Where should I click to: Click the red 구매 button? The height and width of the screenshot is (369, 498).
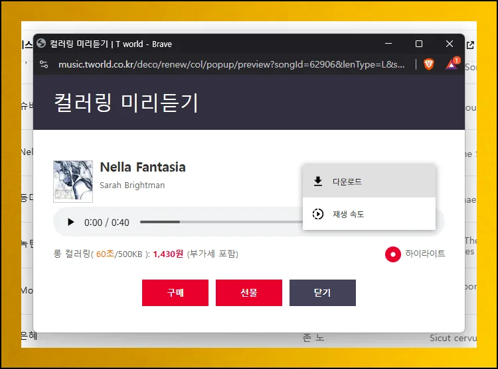(175, 293)
